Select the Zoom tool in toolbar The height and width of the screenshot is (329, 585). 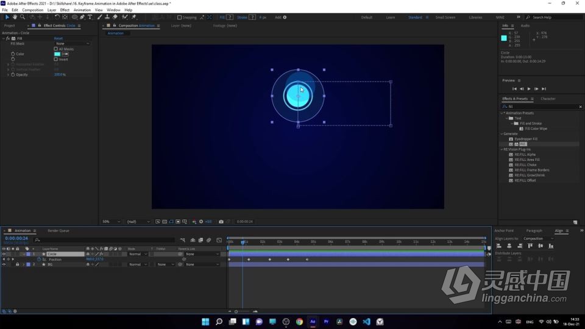point(23,17)
